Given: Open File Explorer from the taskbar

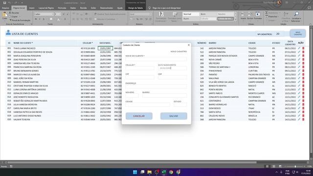Looking at the screenshot, I should click(149, 172).
